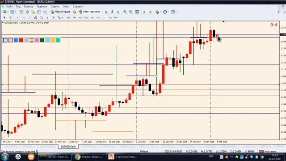Screen dimensions: 286x161
Task: Open the Сервис menu
Action: (x=55, y=7)
